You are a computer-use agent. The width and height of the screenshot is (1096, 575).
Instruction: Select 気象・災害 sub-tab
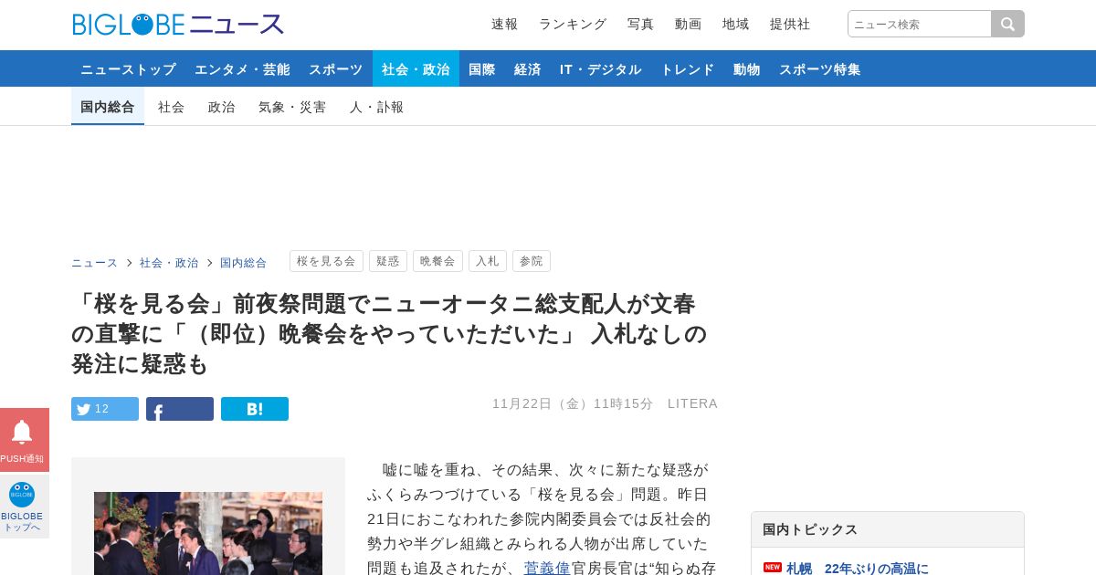292,107
